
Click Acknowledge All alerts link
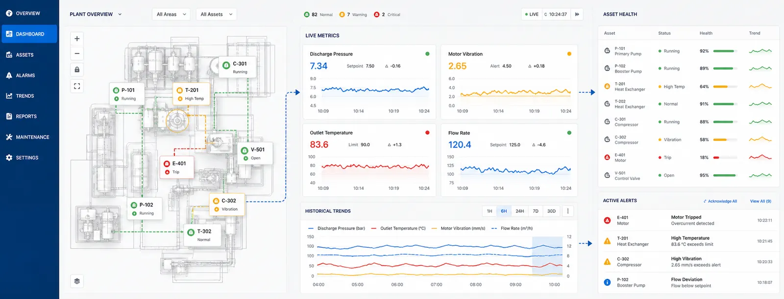tap(720, 201)
